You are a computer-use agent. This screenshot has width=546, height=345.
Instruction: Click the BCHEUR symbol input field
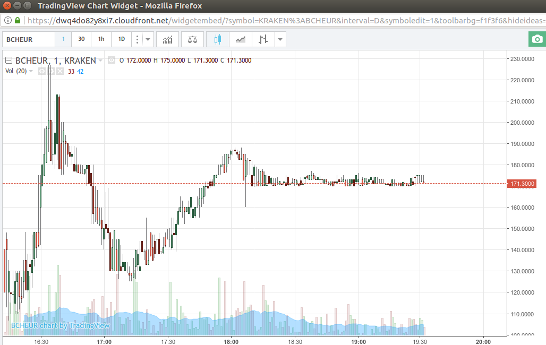29,39
